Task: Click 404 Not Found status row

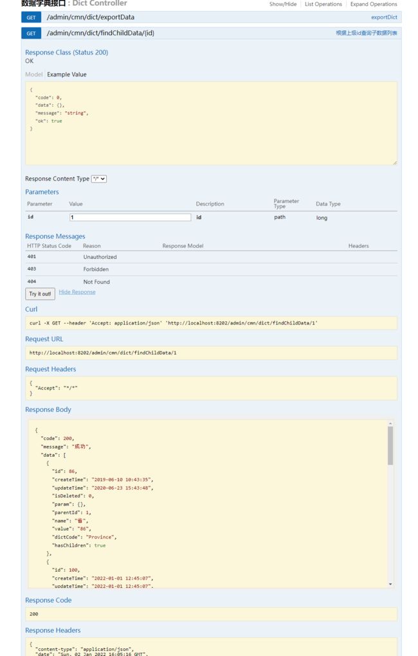Action: [x=211, y=281]
